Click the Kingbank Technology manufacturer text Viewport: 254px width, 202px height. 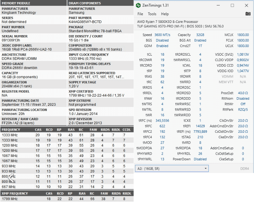[19, 13]
